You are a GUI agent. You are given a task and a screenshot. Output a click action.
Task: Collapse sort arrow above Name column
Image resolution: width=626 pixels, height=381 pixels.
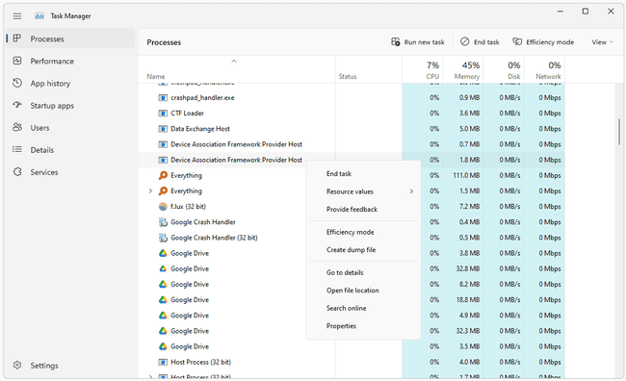click(x=234, y=61)
